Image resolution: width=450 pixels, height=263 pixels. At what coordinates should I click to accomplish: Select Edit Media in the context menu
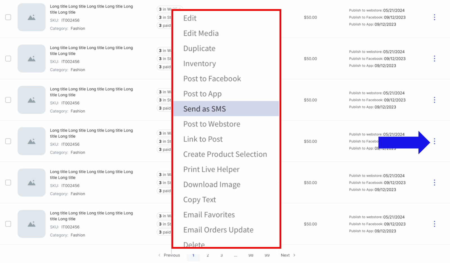(201, 33)
